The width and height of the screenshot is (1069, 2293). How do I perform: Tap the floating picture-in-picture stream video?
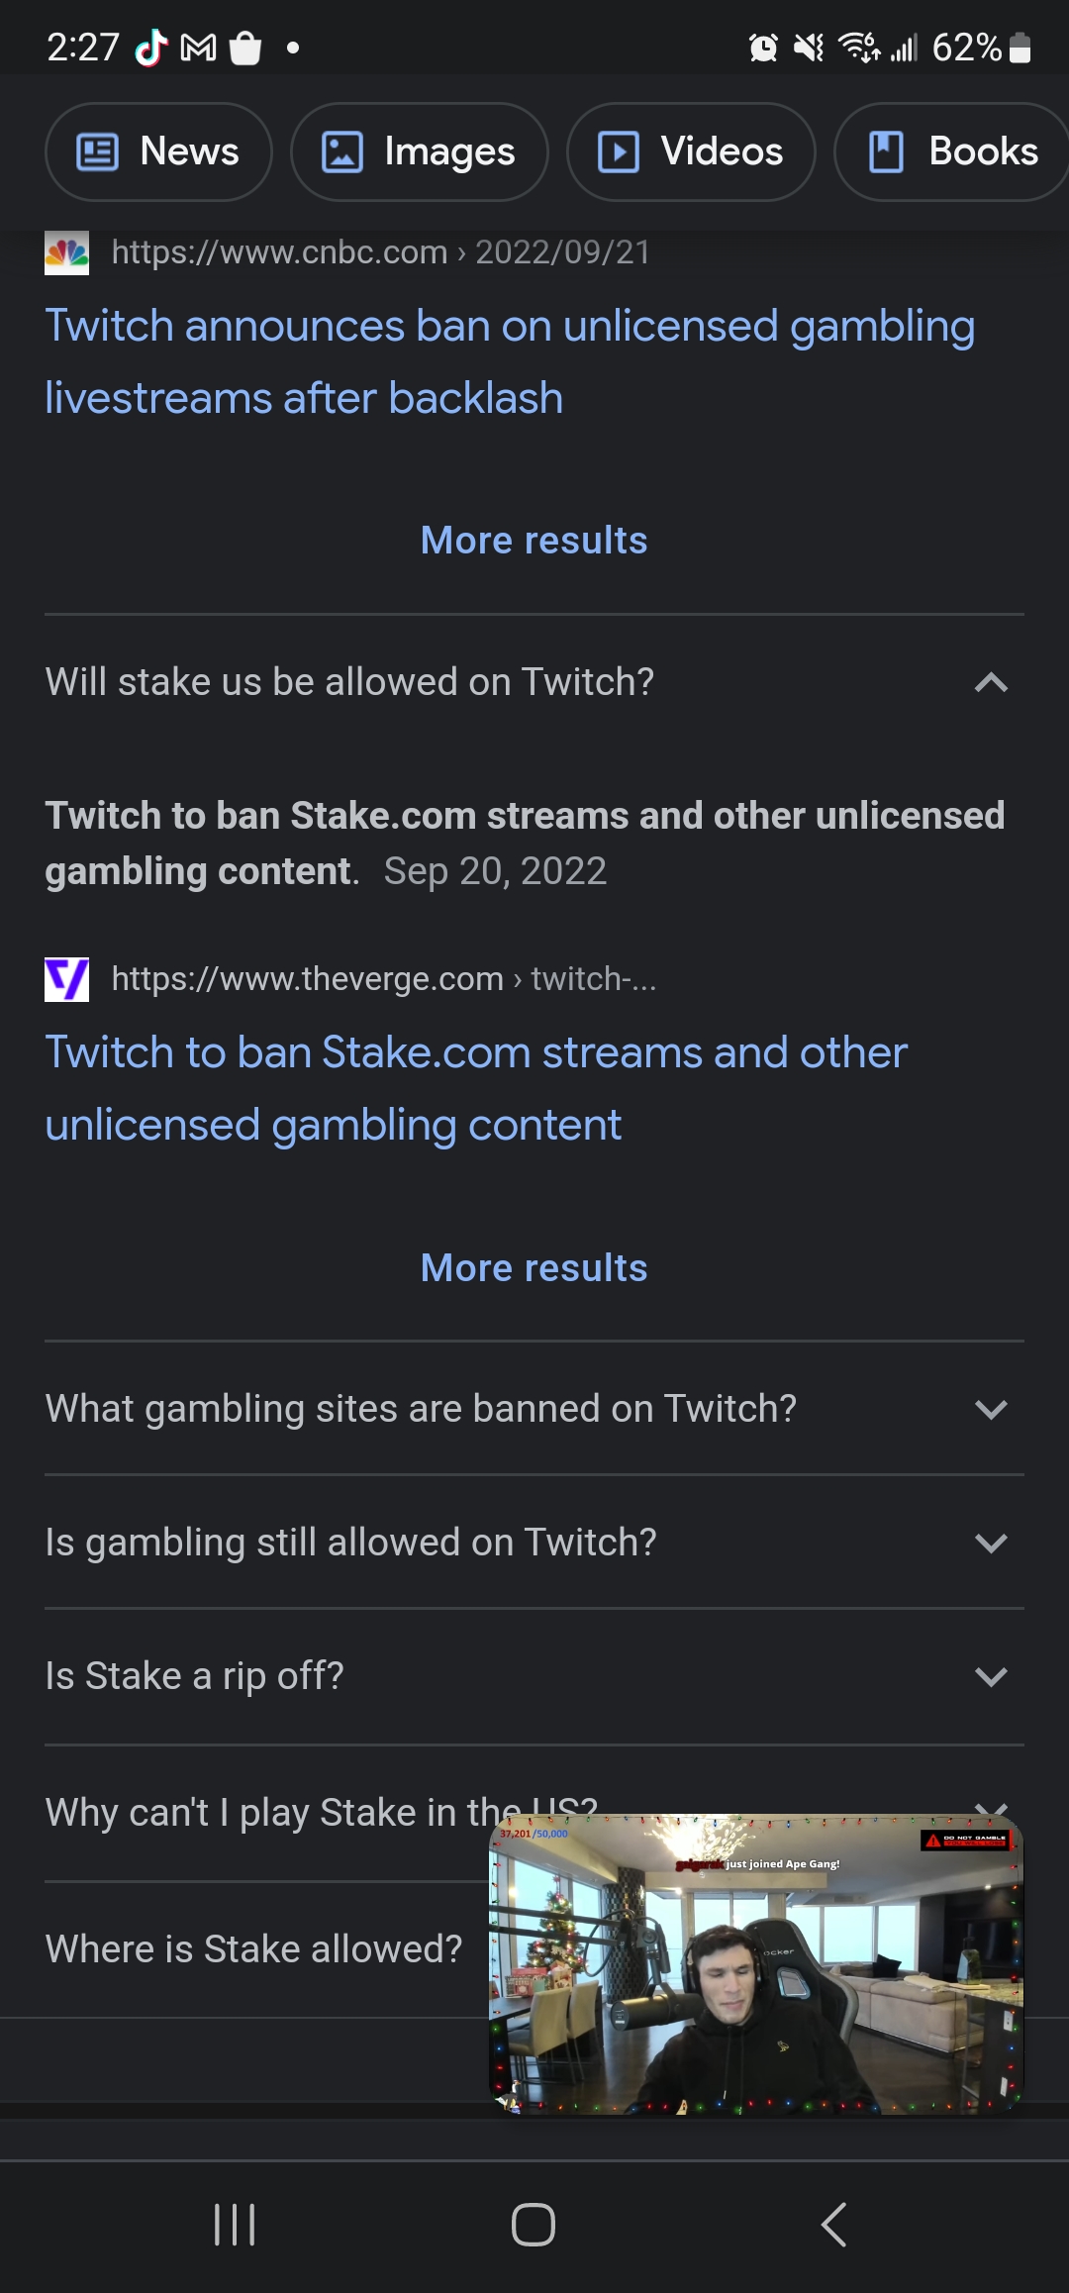point(756,1964)
